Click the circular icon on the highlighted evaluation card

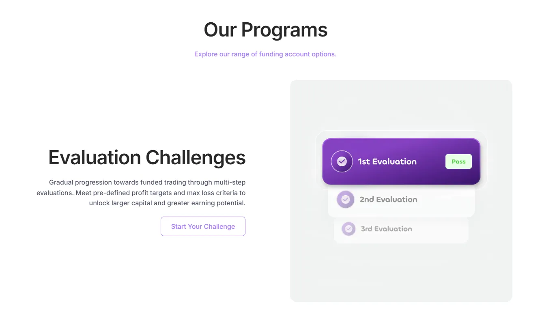point(341,161)
